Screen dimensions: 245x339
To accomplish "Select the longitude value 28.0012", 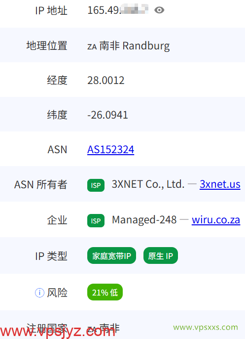I will point(105,81).
